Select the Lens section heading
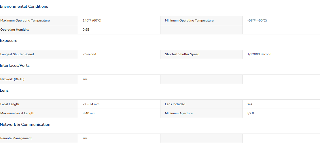The width and height of the screenshot is (320, 143). click(x=4, y=91)
